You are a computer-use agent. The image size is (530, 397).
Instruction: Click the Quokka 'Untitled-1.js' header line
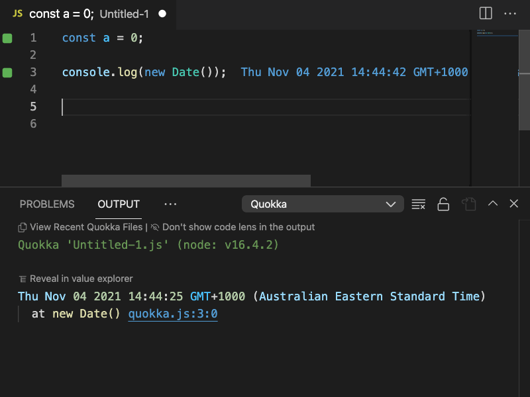click(x=148, y=245)
